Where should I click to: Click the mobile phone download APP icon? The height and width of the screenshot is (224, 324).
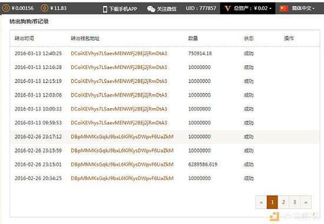tap(105, 9)
